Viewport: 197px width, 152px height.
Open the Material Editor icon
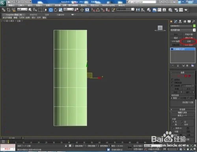[170, 10]
